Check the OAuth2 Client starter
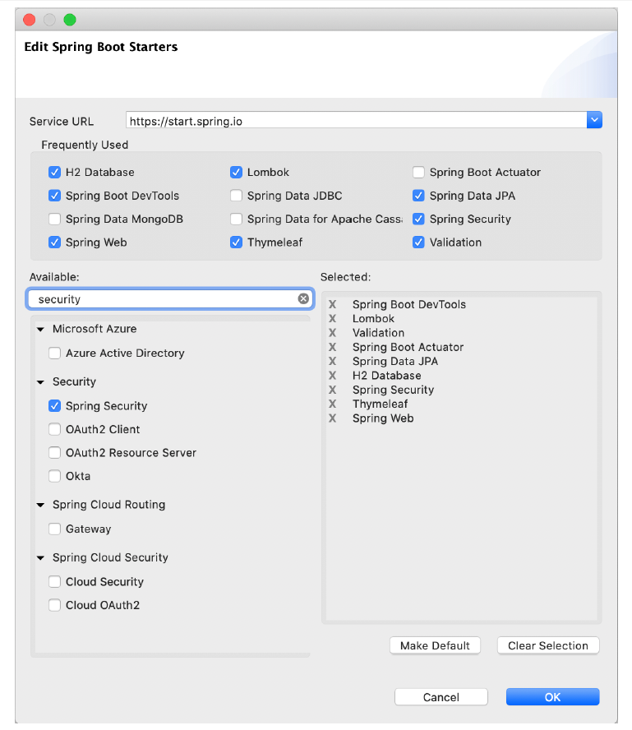This screenshot has height=730, width=632. [x=55, y=429]
